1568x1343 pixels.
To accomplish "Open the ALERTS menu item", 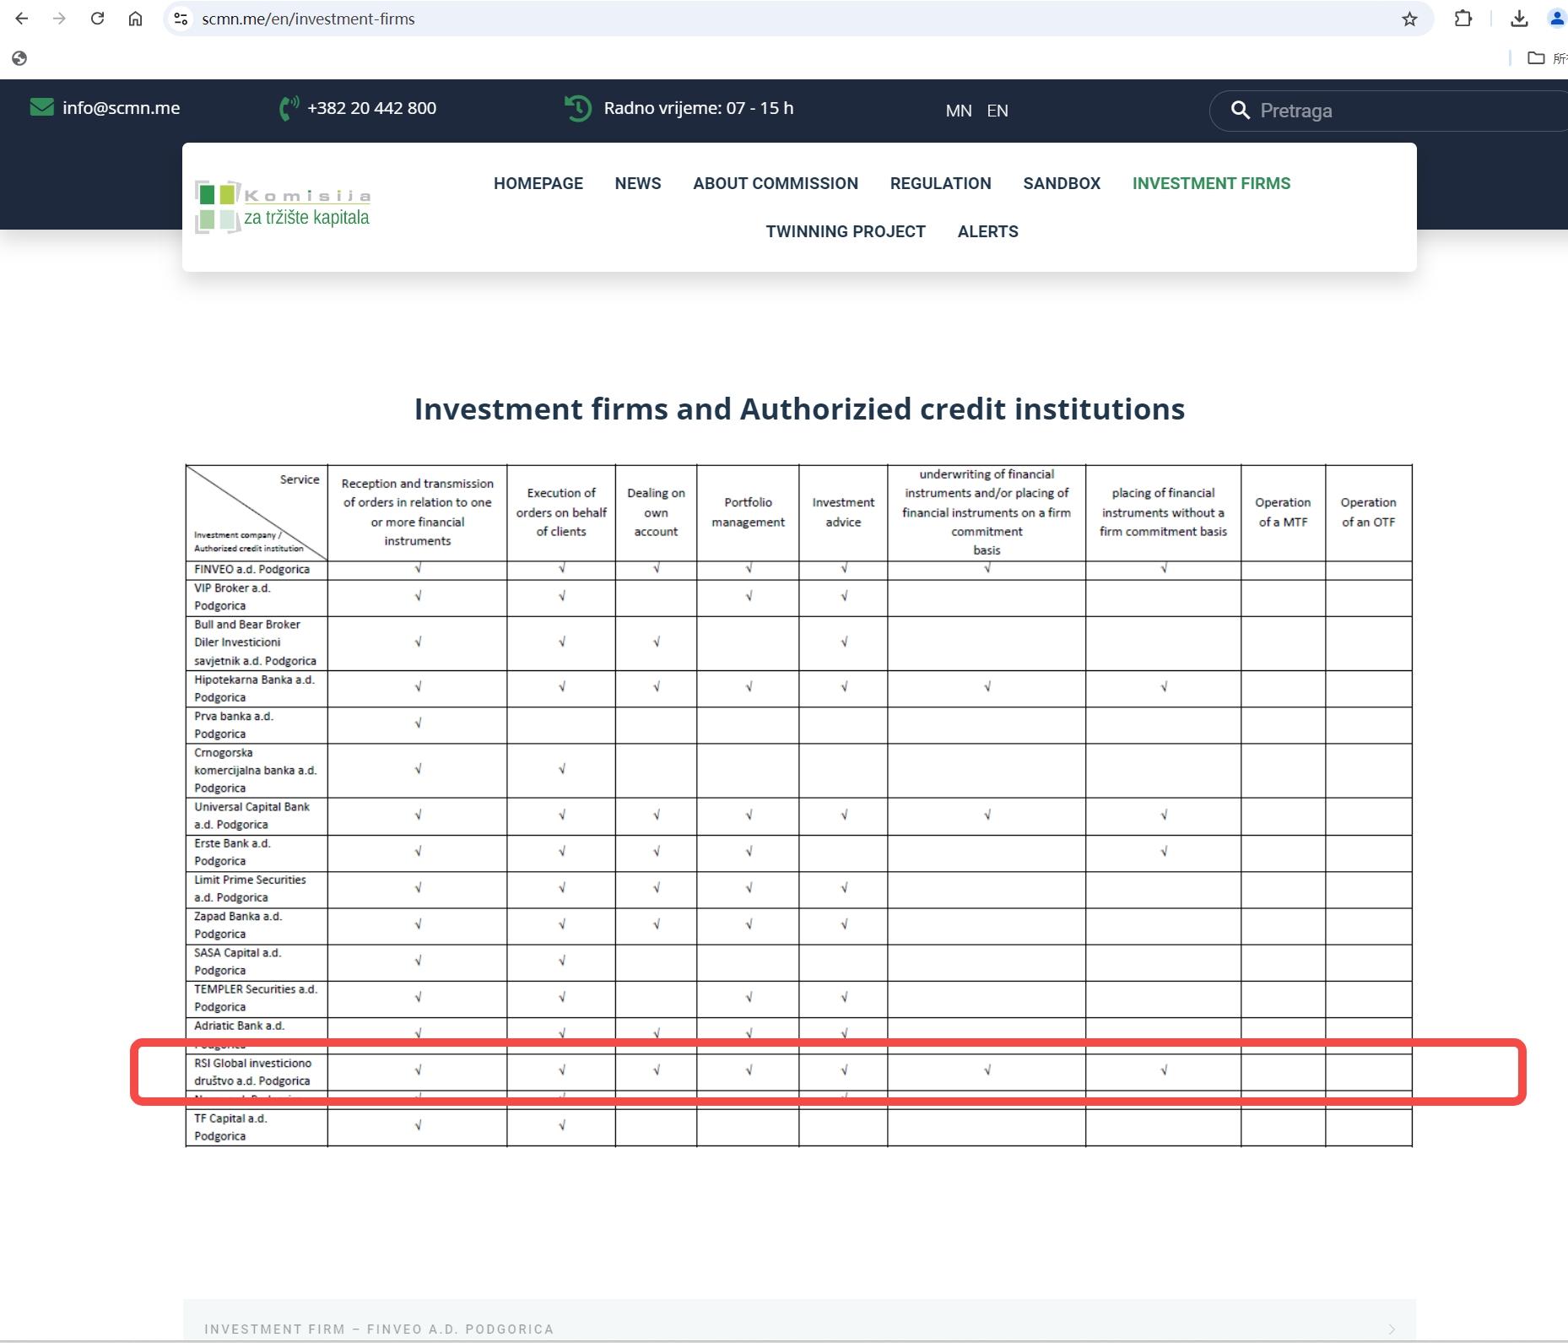I will tap(988, 231).
